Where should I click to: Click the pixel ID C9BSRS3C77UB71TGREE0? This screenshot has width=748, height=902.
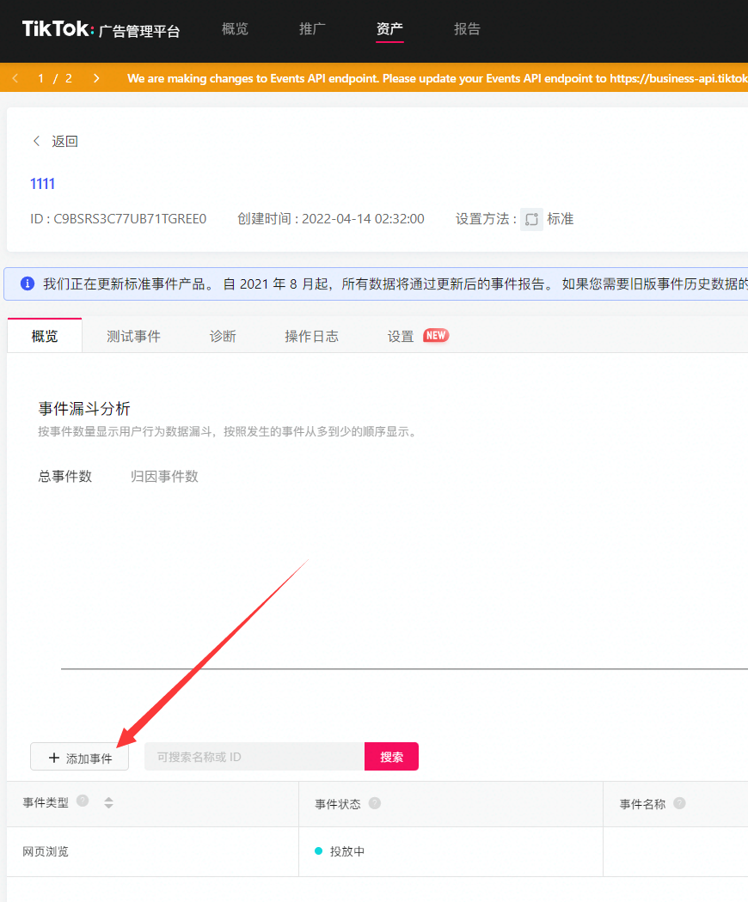click(130, 219)
